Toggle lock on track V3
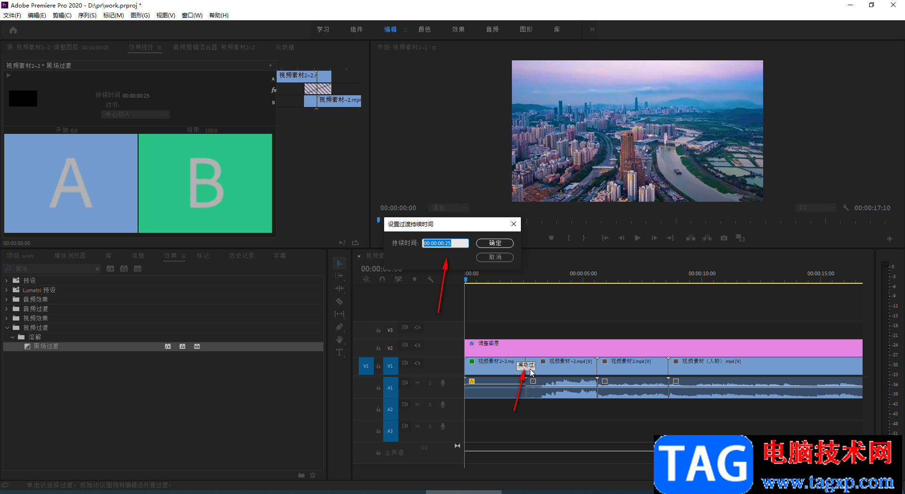 (378, 330)
